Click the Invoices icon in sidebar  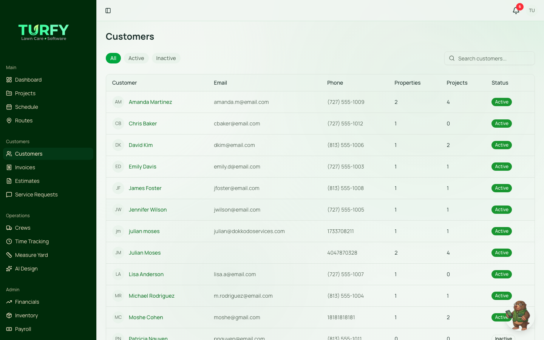pos(9,167)
